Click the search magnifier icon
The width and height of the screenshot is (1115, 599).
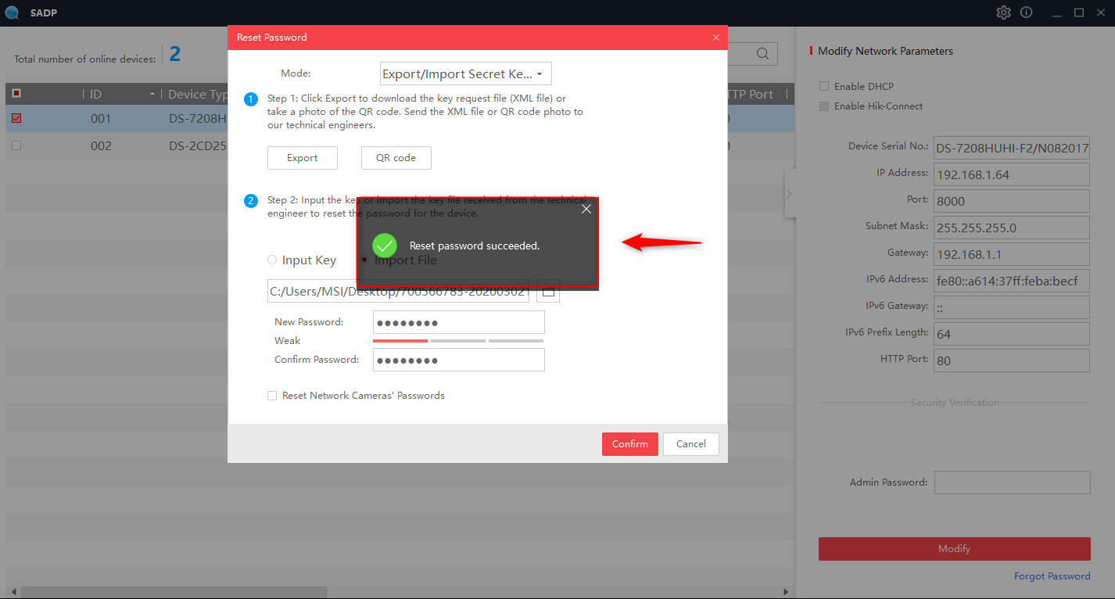click(762, 54)
